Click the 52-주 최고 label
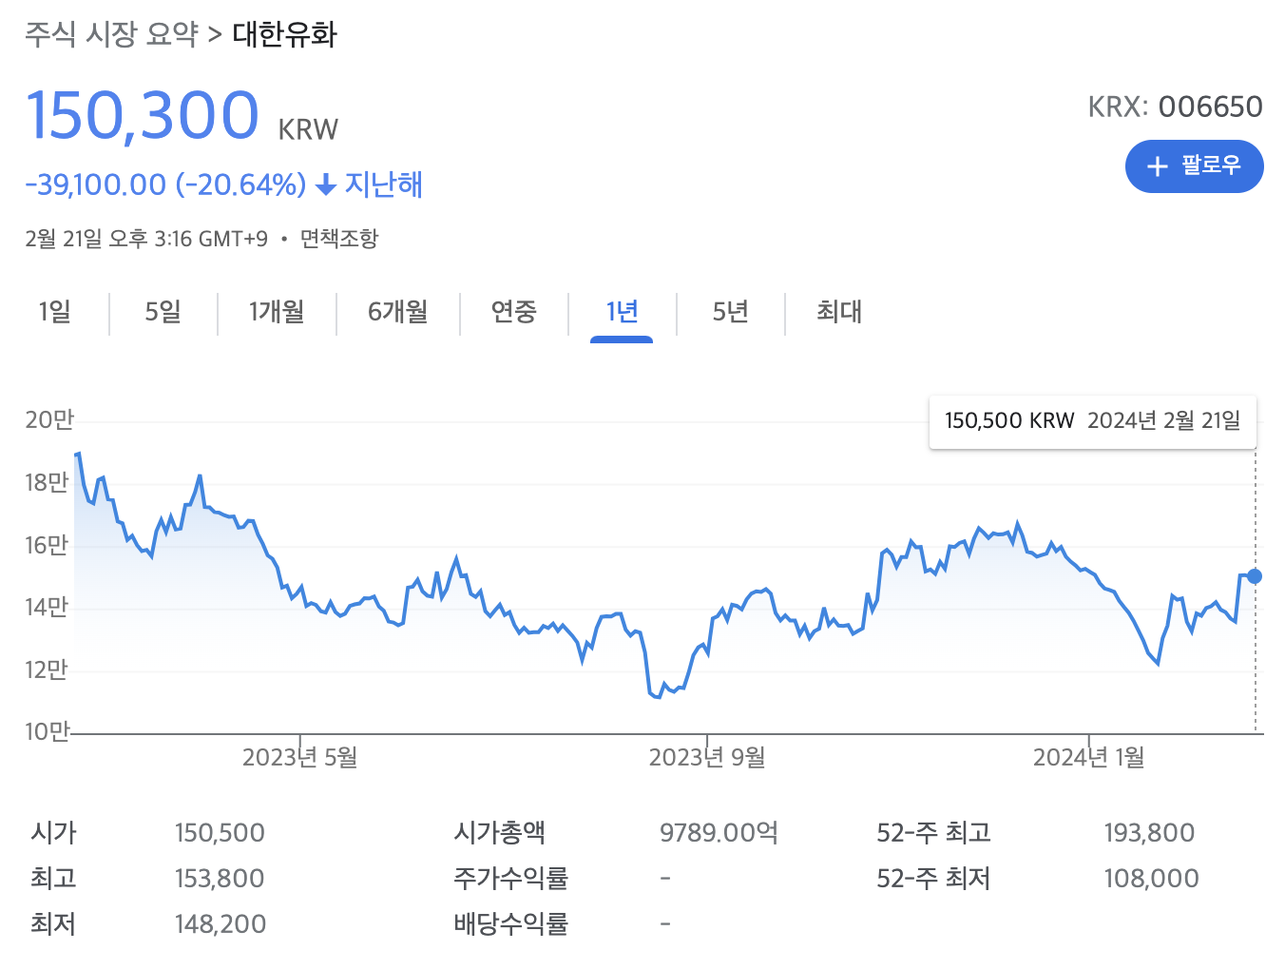The height and width of the screenshot is (970, 1285). pyautogui.click(x=933, y=833)
